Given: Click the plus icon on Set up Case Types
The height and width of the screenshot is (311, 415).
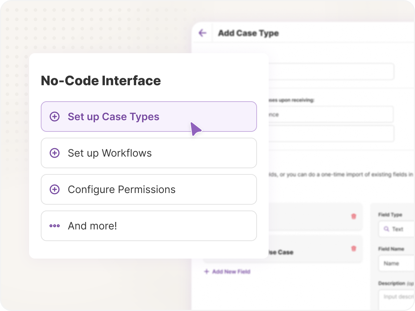Looking at the screenshot, I should click(55, 117).
